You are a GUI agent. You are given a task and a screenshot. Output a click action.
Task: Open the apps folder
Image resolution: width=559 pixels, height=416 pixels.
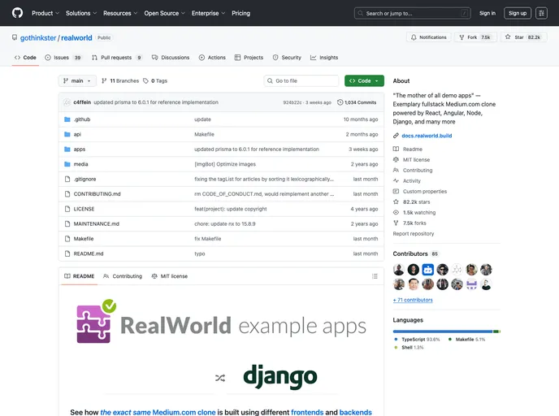pos(79,149)
